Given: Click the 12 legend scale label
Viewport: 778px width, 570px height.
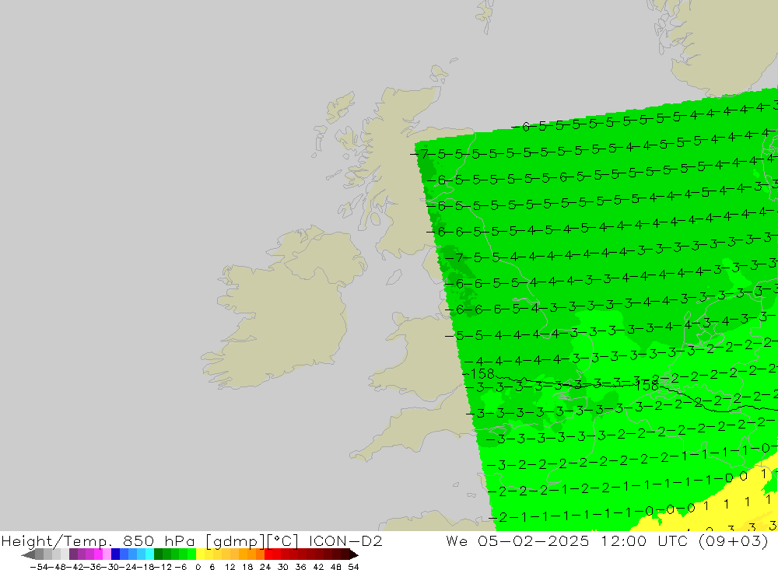Looking at the screenshot, I should [x=230, y=567].
